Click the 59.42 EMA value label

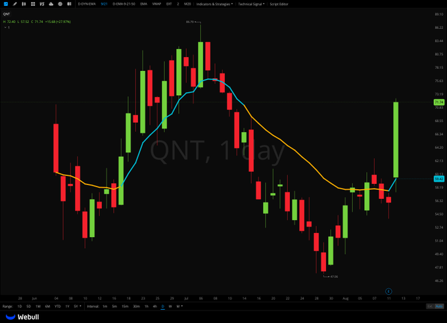click(439, 179)
